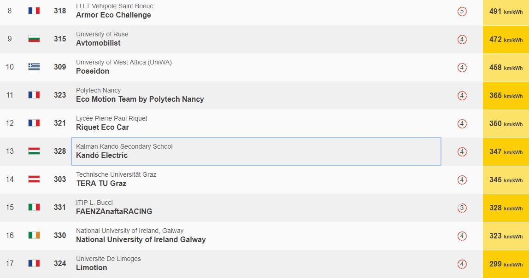Click the 347 km/kWh result cell
This screenshot has height=278, width=529.
506,151
